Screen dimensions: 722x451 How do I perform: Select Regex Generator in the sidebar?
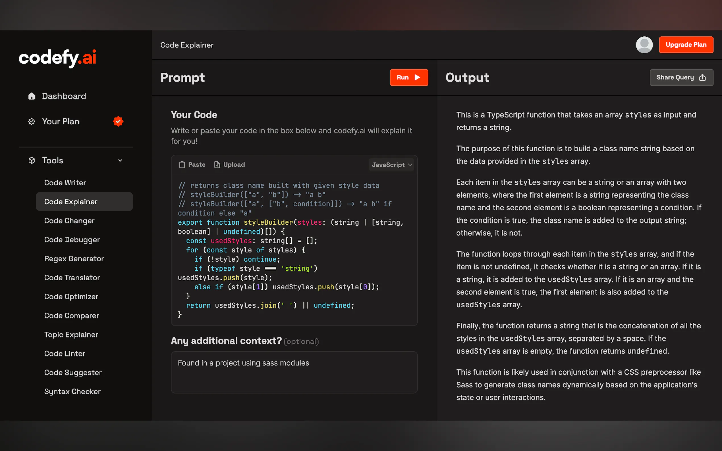point(74,259)
